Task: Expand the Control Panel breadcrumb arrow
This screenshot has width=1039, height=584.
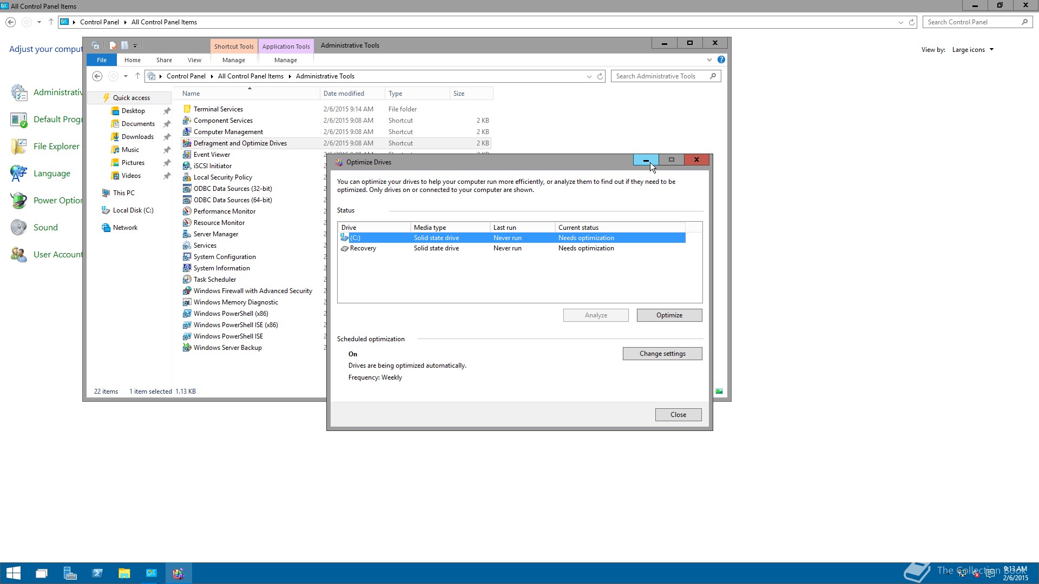Action: (x=125, y=22)
